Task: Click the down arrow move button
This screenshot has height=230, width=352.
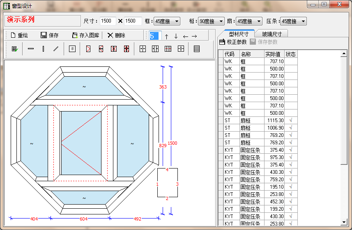Action: [176, 36]
